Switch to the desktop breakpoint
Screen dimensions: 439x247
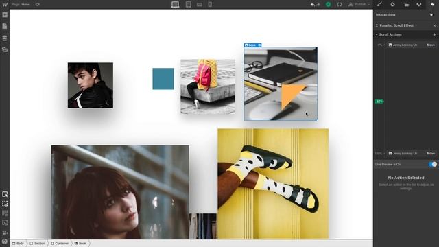pyautogui.click(x=176, y=5)
